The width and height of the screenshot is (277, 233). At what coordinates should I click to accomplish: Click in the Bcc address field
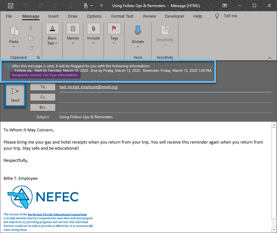tap(165, 108)
